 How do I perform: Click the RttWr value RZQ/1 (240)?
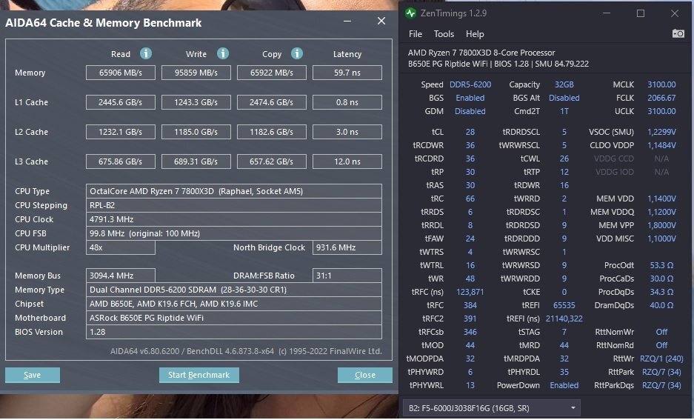coord(661,359)
